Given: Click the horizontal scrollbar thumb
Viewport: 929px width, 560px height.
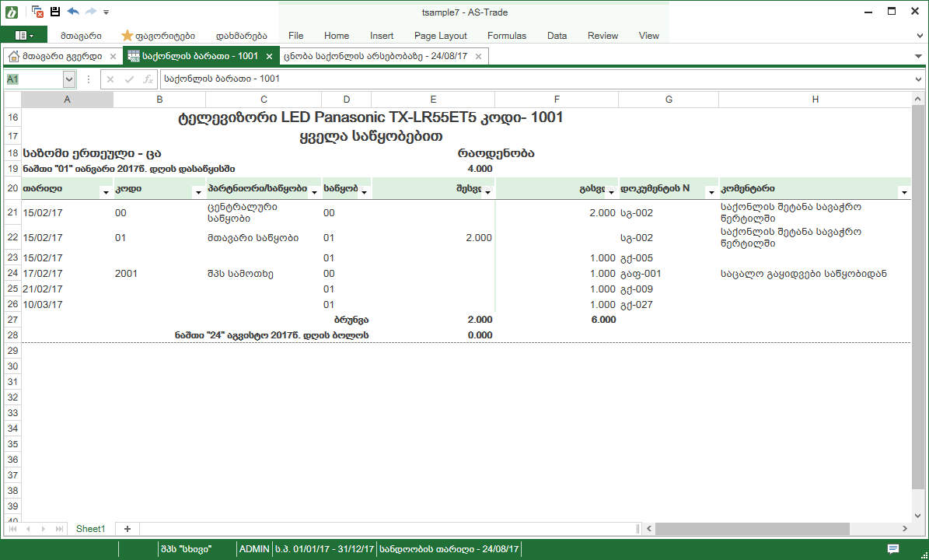Looking at the screenshot, I should click(x=752, y=529).
